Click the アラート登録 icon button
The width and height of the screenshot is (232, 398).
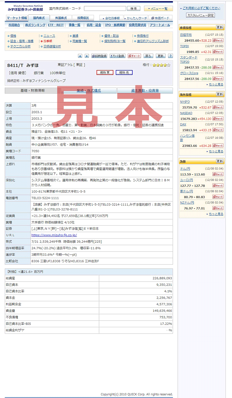tap(117, 56)
